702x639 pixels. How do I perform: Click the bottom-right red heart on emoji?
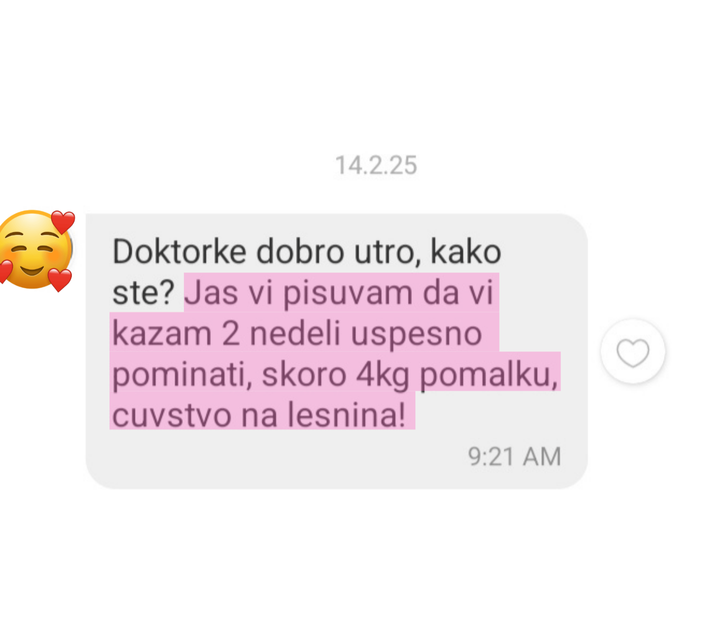[59, 280]
